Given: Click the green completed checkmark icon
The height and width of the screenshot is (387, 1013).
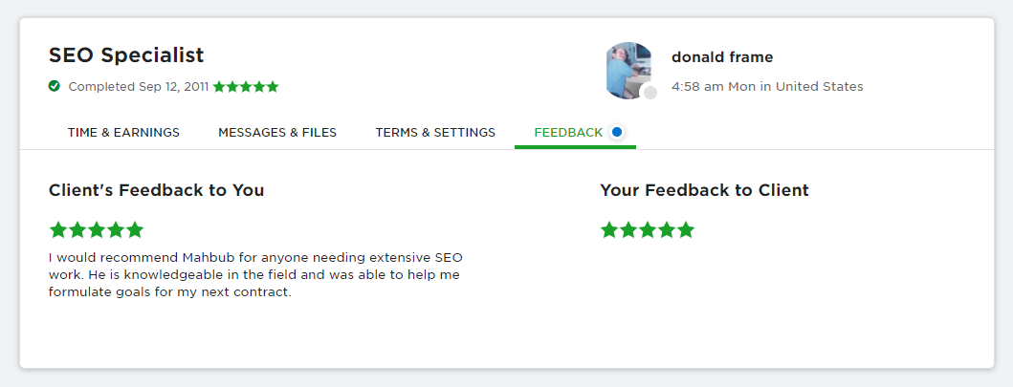Looking at the screenshot, I should click(55, 86).
